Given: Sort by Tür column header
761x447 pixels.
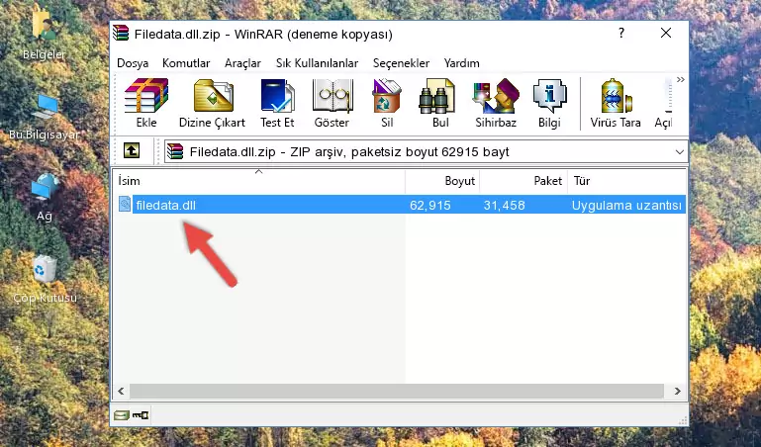Looking at the screenshot, I should point(626,181).
